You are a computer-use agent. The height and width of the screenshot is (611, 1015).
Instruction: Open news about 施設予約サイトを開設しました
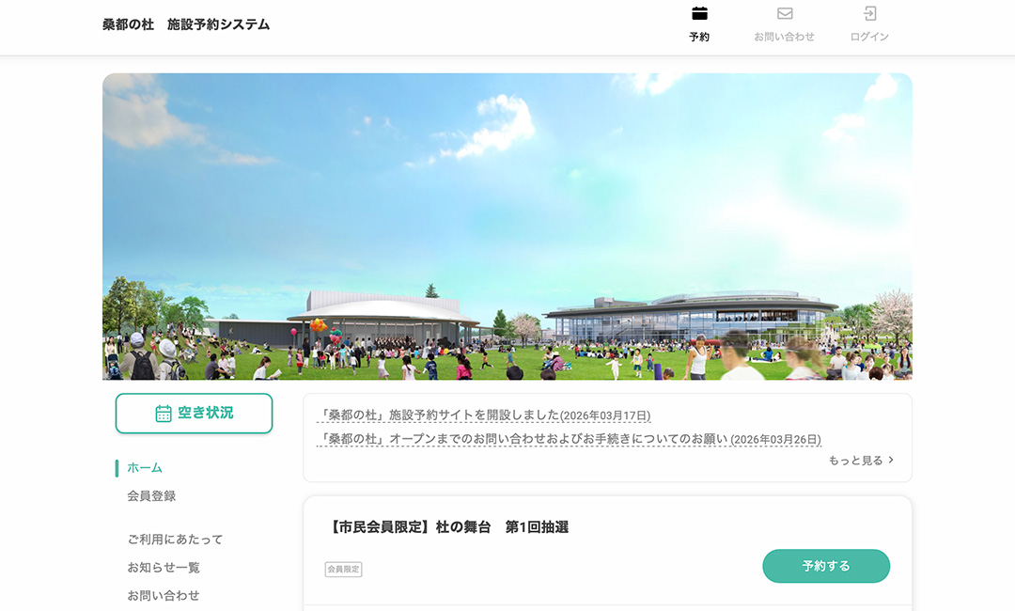(x=484, y=415)
